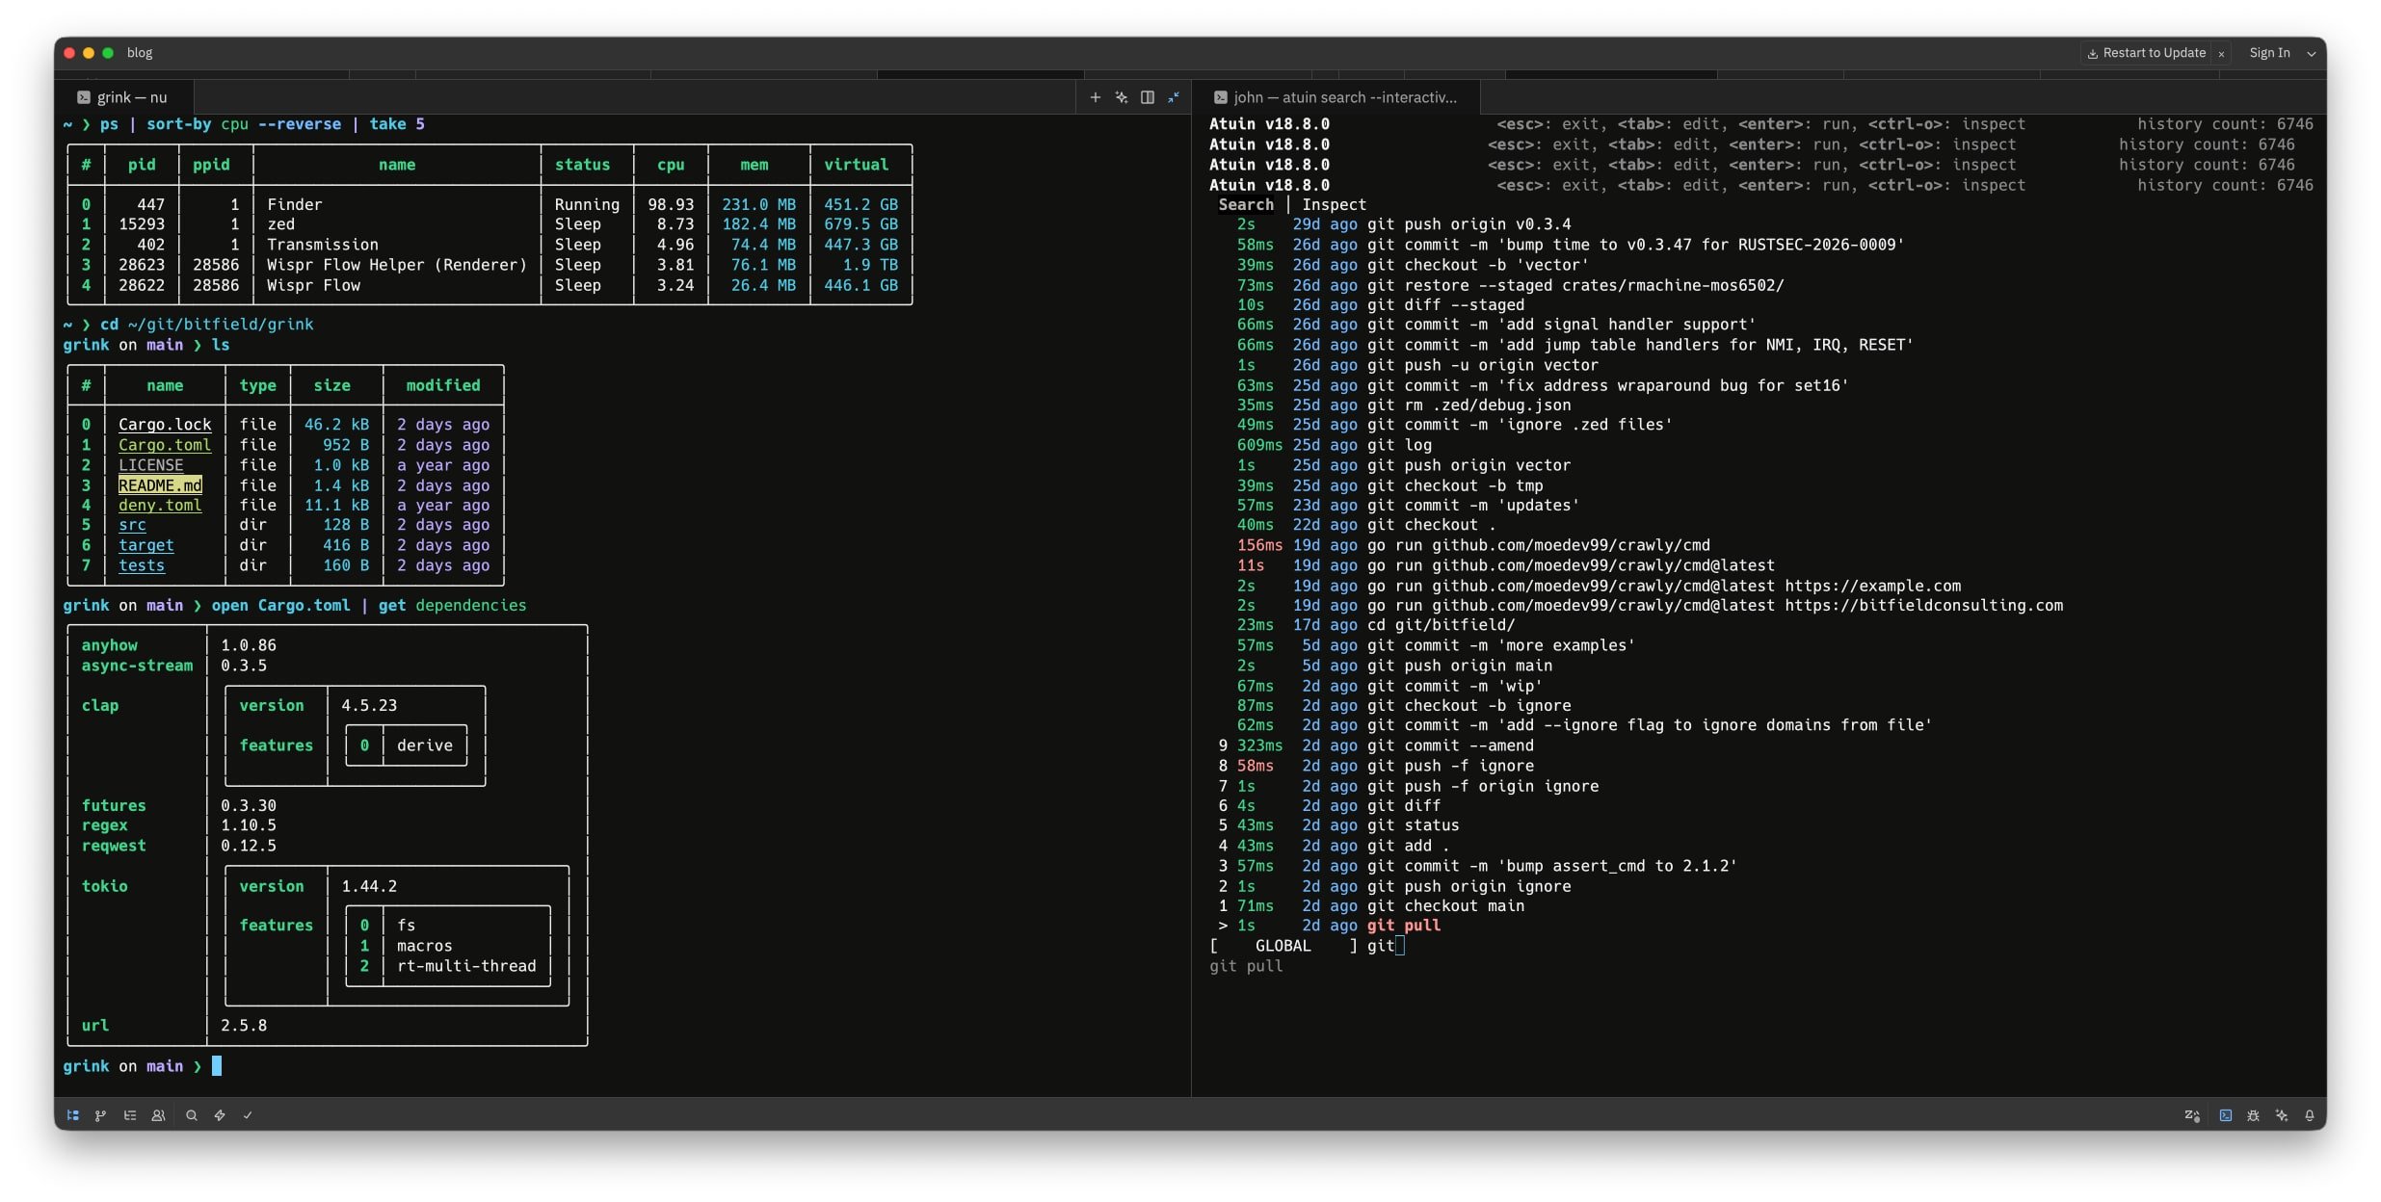This screenshot has height=1202, width=2381.
Task: Open the Agent panel sparkle icon
Action: (x=2282, y=1115)
